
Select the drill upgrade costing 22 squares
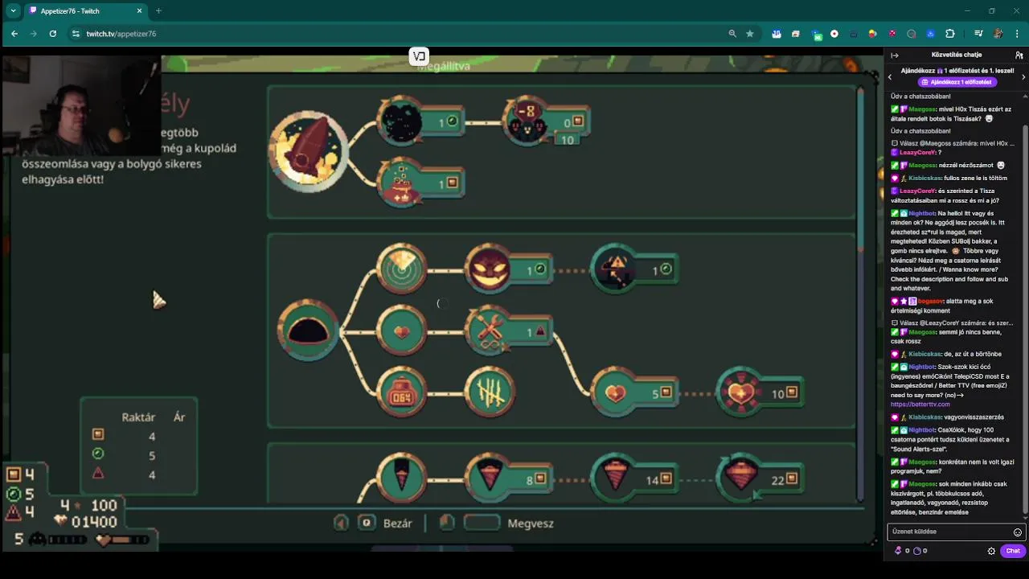760,478
